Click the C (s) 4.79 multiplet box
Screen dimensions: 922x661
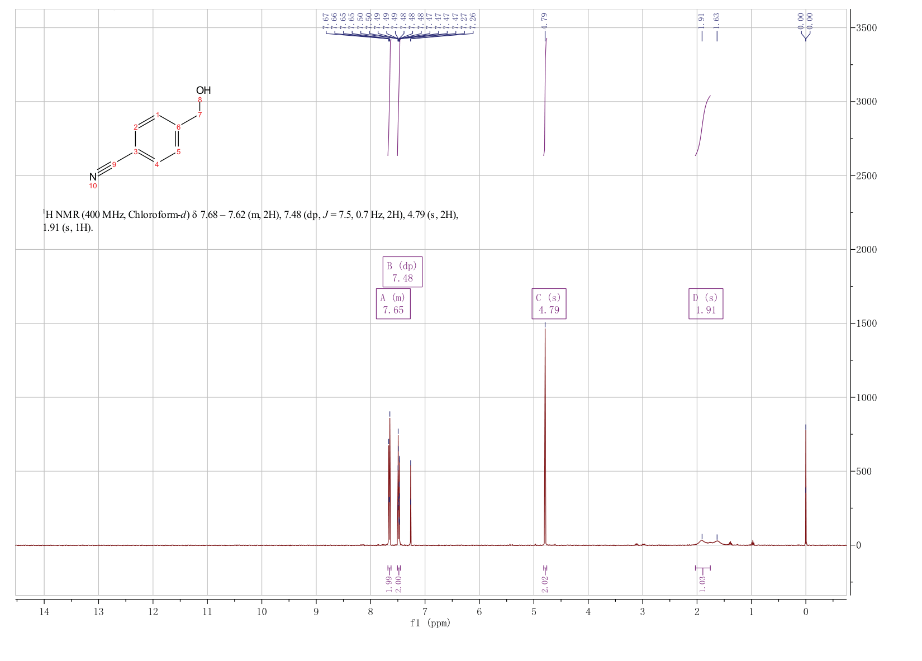(x=549, y=304)
